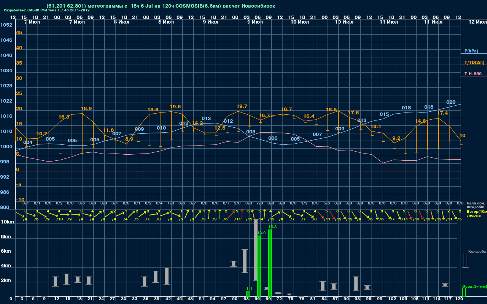Select the P(hPa) legend label
This screenshot has height=304, width=487.
[x=471, y=51]
